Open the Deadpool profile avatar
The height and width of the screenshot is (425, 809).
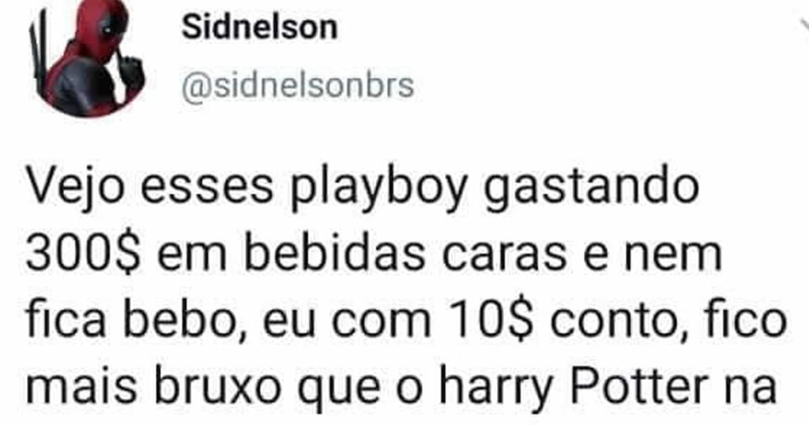click(87, 57)
